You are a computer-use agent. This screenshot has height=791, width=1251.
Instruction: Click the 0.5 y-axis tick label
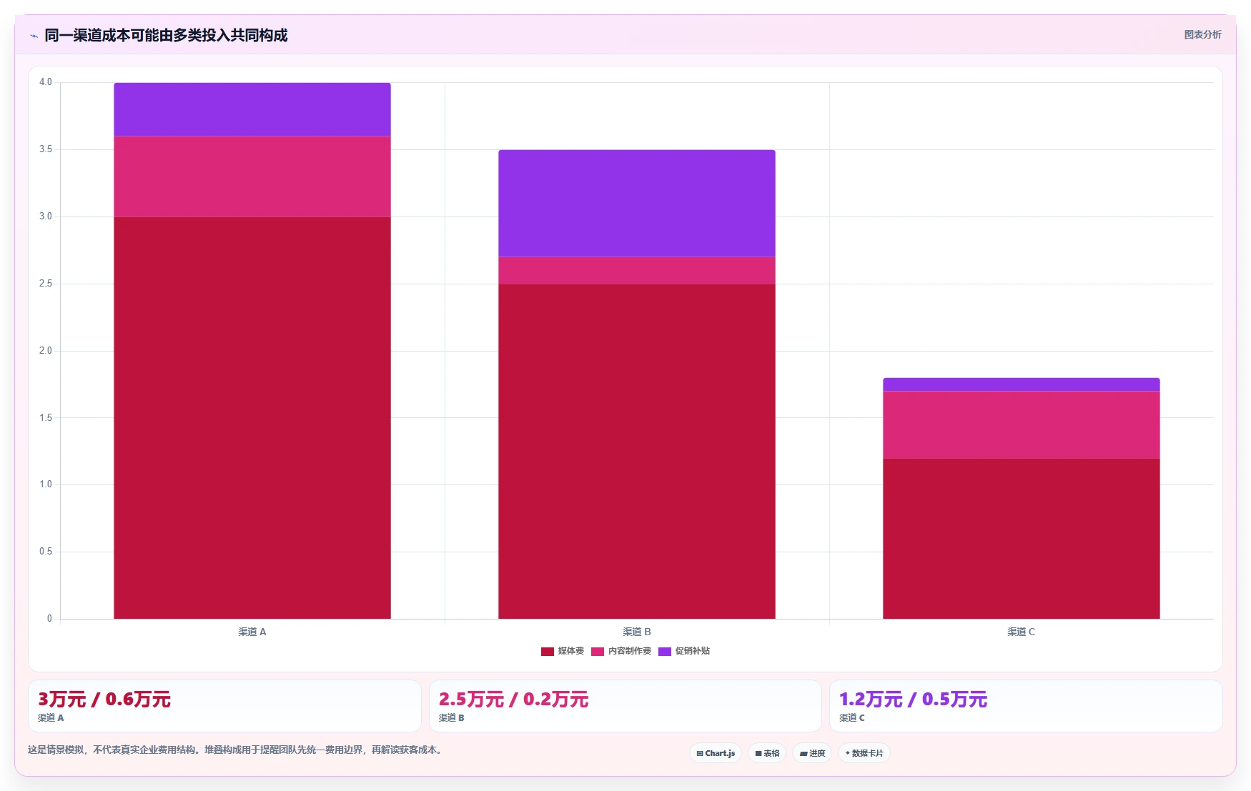pyautogui.click(x=46, y=552)
